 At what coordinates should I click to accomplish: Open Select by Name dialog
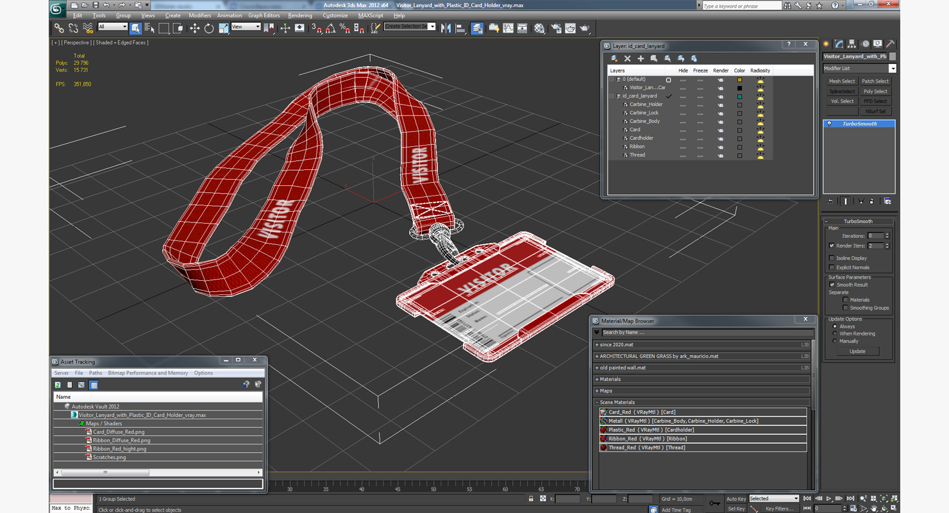click(149, 28)
